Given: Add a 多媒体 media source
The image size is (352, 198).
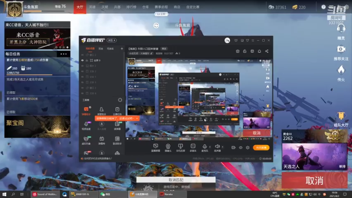Looking at the screenshot, I should (193, 148).
